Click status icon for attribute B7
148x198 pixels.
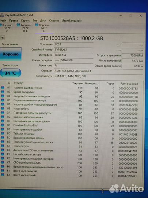(3, 121)
